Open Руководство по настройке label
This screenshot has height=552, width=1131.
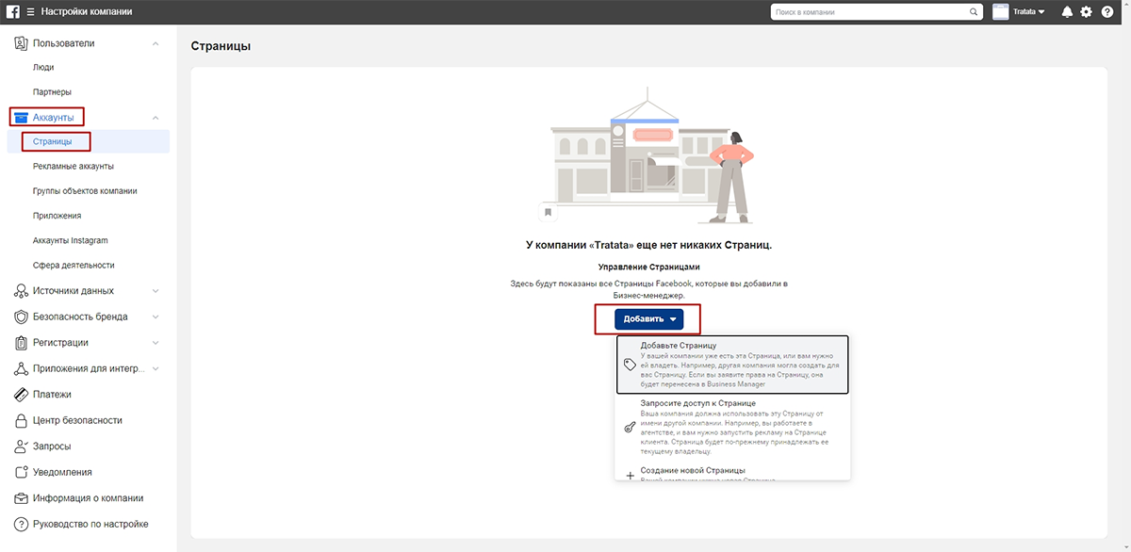90,524
